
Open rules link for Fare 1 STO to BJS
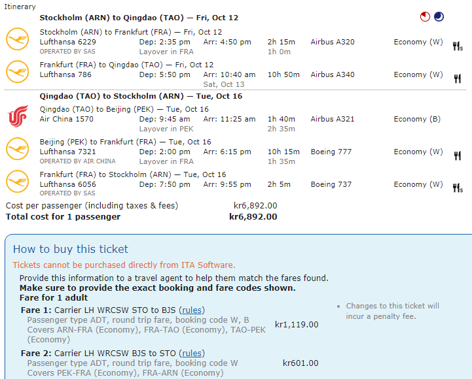pyautogui.click(x=192, y=310)
